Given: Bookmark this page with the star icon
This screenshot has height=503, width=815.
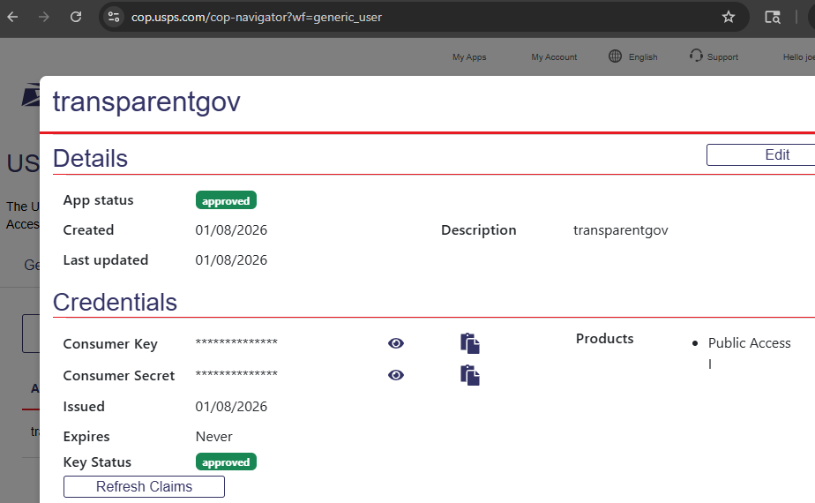Looking at the screenshot, I should [x=729, y=17].
